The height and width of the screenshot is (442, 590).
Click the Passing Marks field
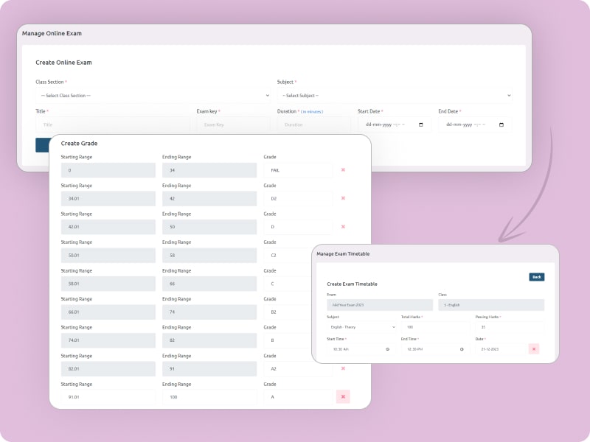coord(509,326)
